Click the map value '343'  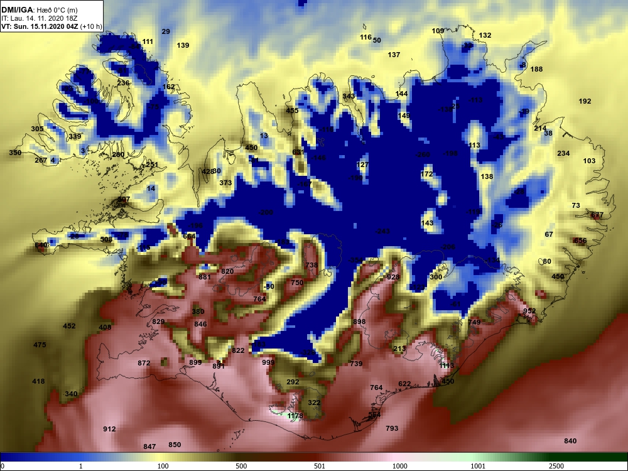click(349, 96)
